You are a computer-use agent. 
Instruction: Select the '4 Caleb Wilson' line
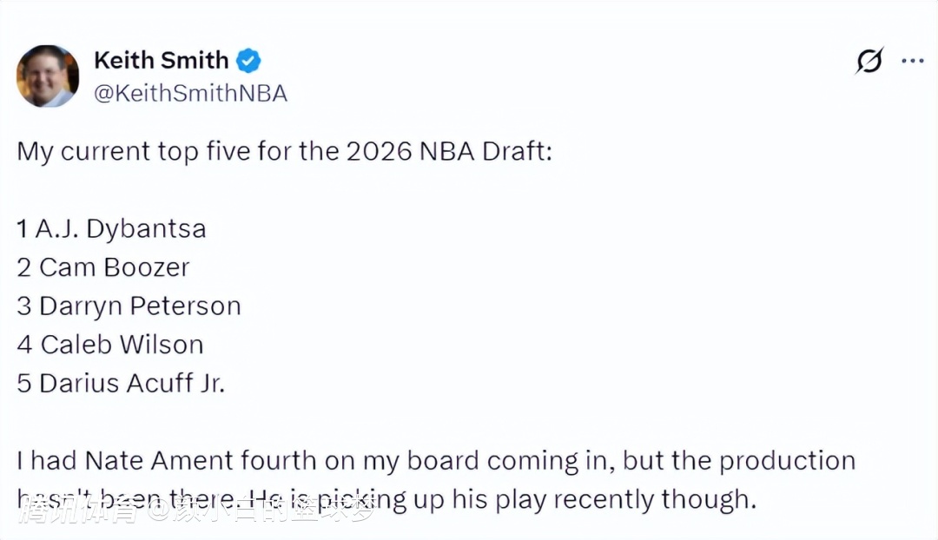pyautogui.click(x=109, y=345)
